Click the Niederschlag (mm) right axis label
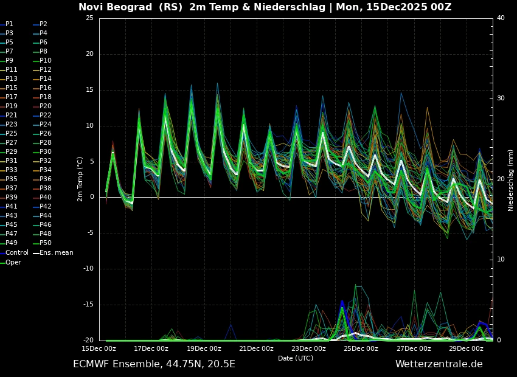 510,180
